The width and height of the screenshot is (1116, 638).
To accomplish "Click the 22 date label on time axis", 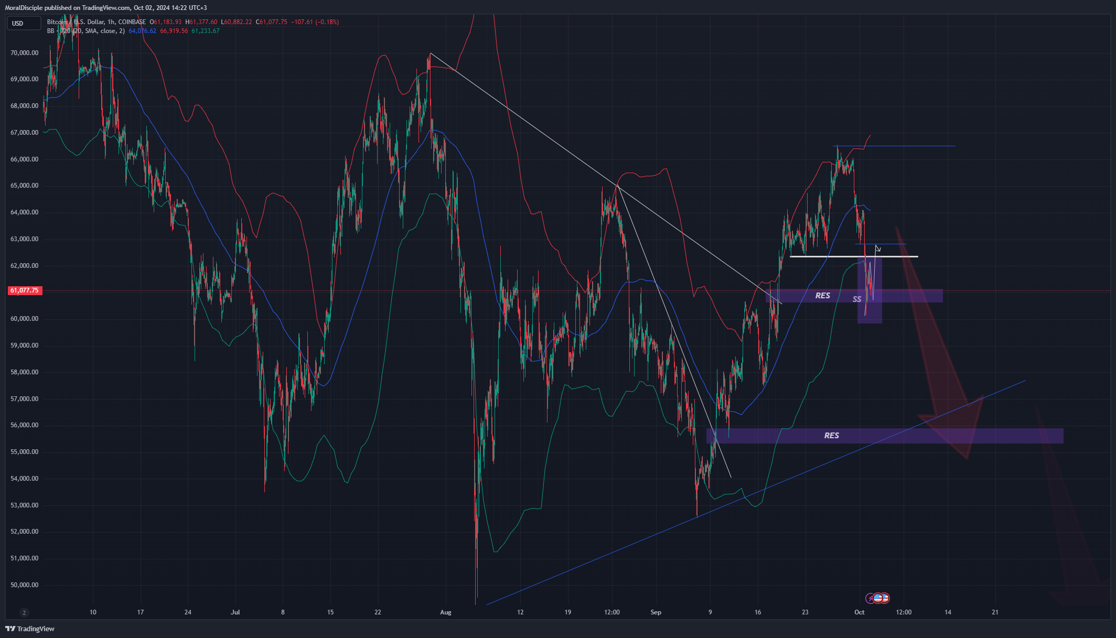I will 378,612.
